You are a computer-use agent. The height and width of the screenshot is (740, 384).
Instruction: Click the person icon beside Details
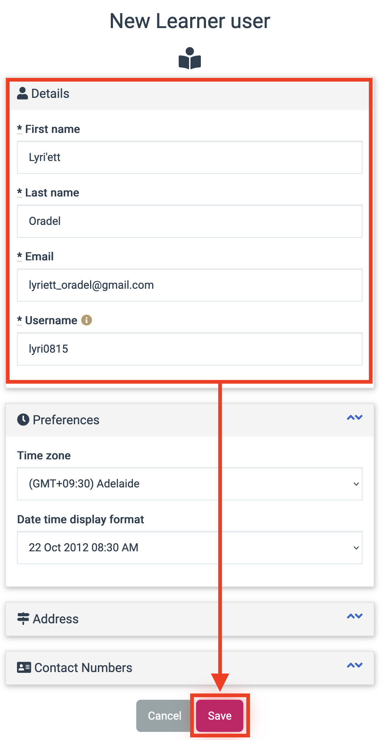coord(23,93)
